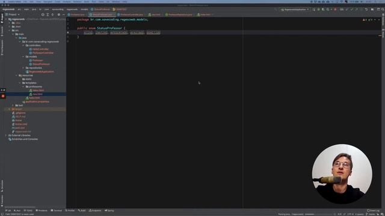
Task: Open the Endpoints tool window
Action: (95, 211)
